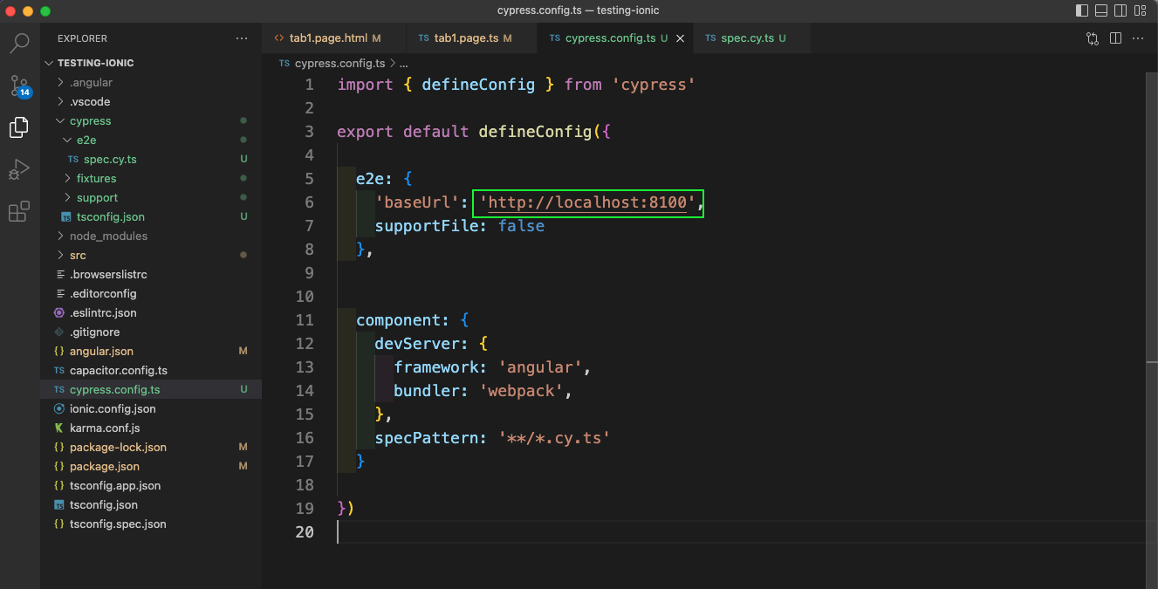
Task: Open angular.json in the Explorer
Action: click(x=101, y=351)
